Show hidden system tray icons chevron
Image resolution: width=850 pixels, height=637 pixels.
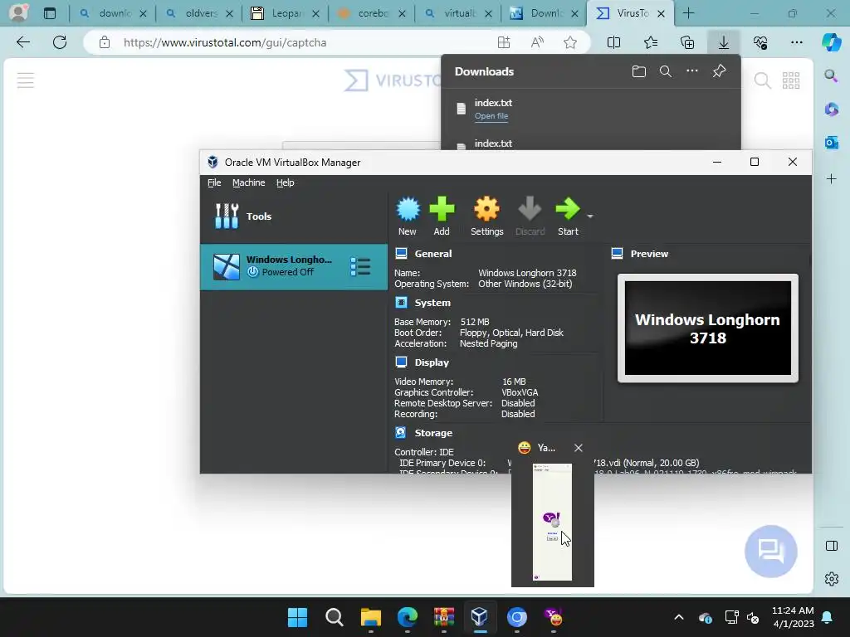click(679, 617)
